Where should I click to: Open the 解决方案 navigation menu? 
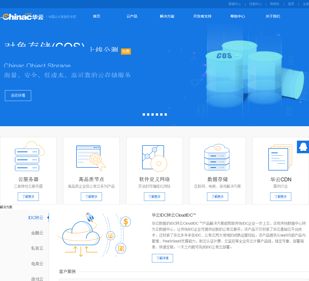(x=167, y=16)
